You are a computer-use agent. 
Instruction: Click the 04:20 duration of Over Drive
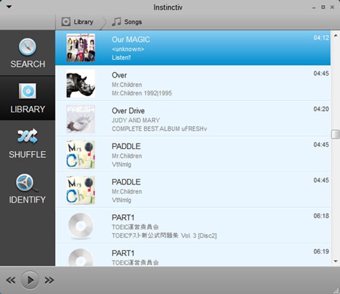click(321, 109)
